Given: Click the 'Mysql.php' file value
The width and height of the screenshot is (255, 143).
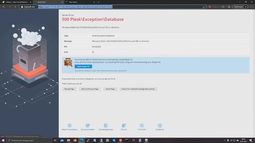Looking at the screenshot, I should (96, 47).
